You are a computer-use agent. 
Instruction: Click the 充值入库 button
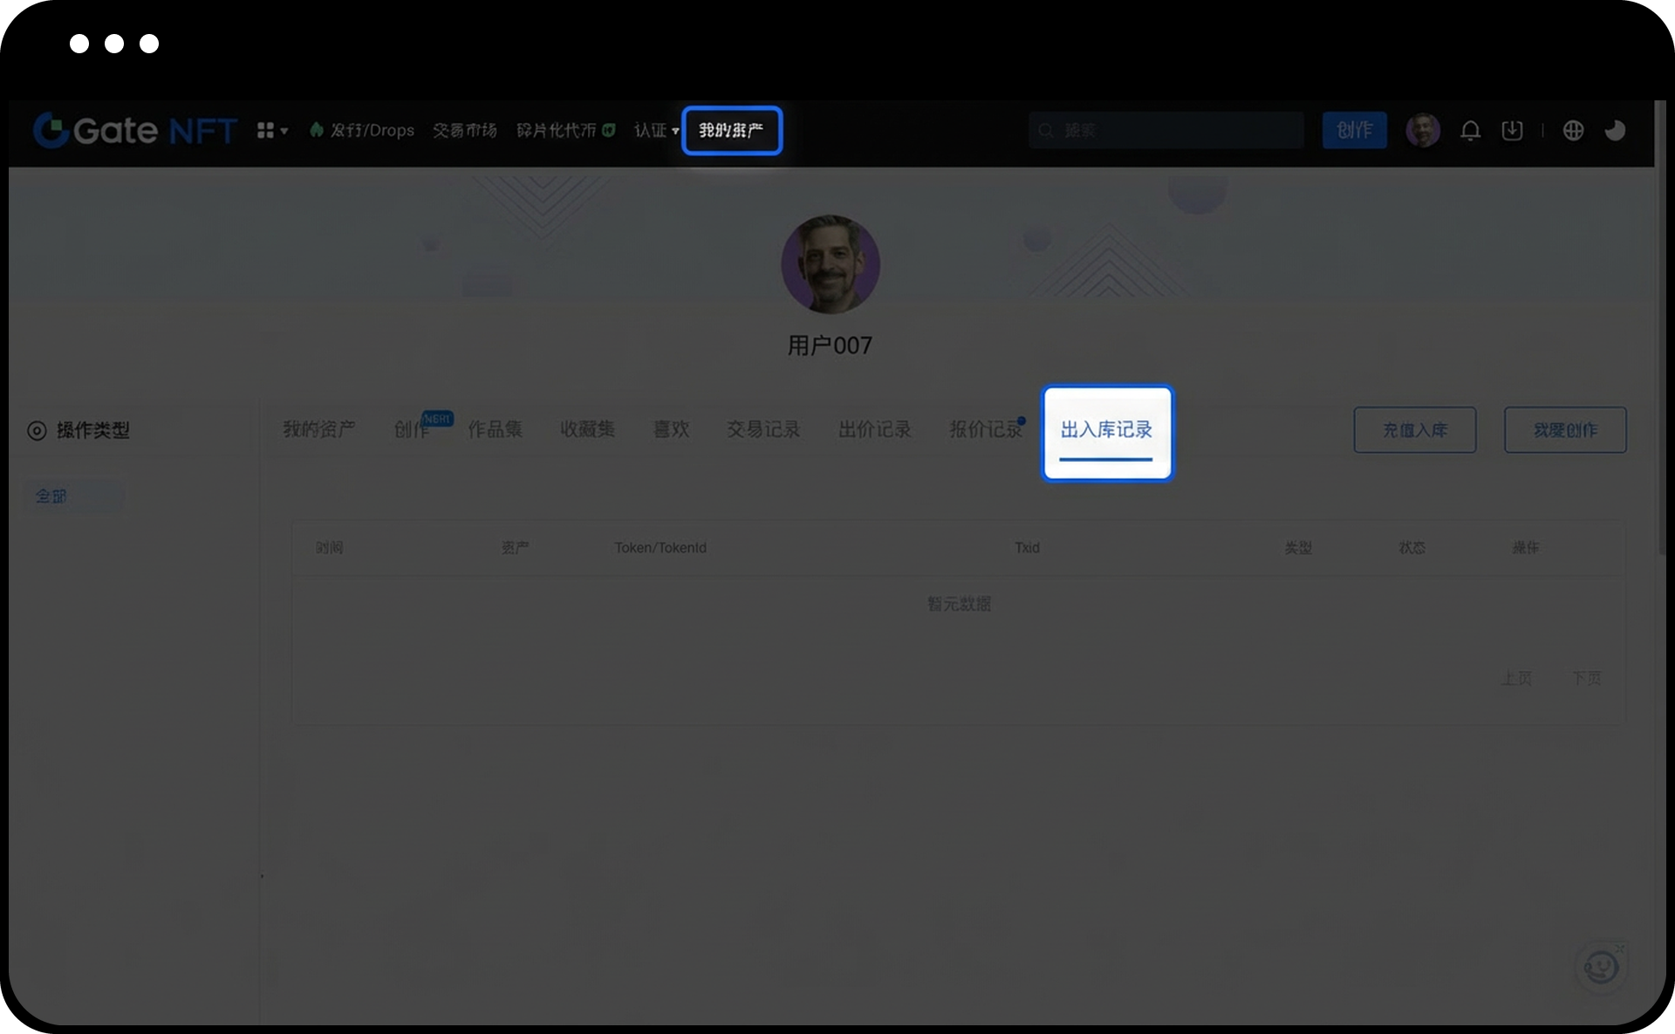(x=1414, y=430)
